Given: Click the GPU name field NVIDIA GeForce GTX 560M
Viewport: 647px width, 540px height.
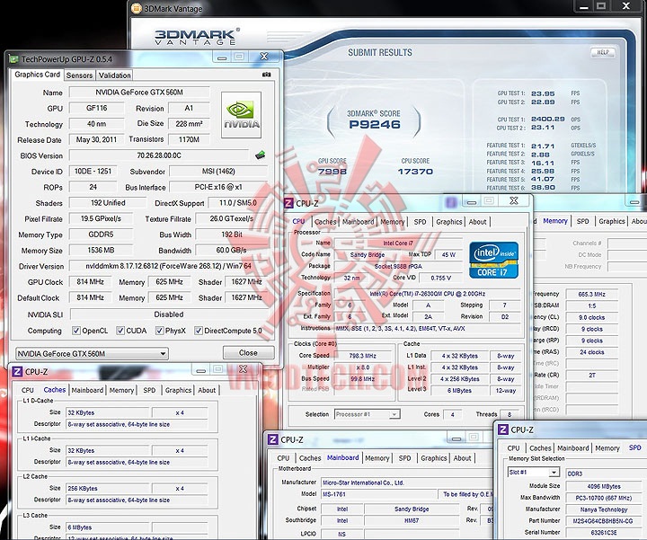Looking at the screenshot, I should (139, 92).
